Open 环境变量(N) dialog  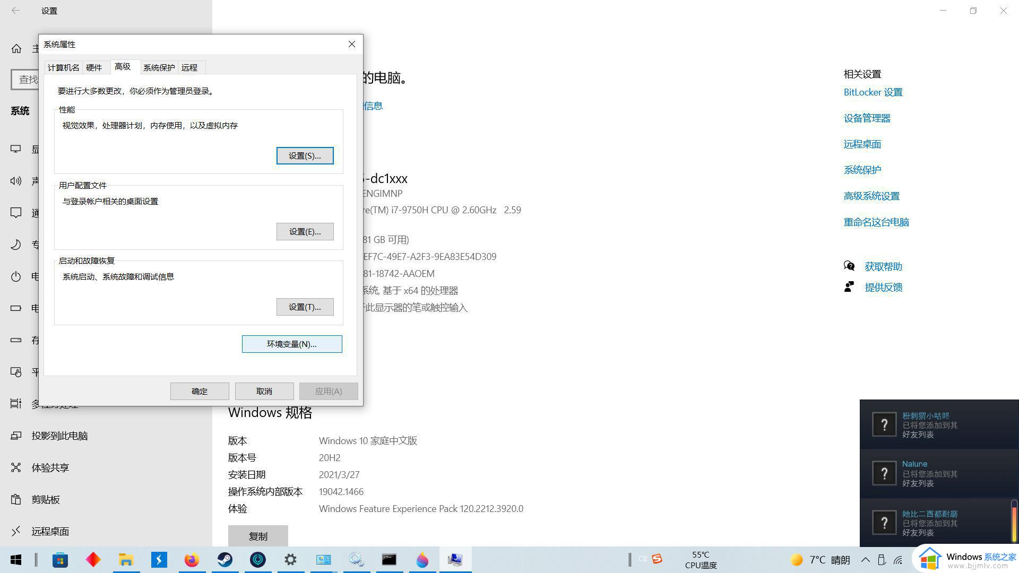pyautogui.click(x=292, y=344)
